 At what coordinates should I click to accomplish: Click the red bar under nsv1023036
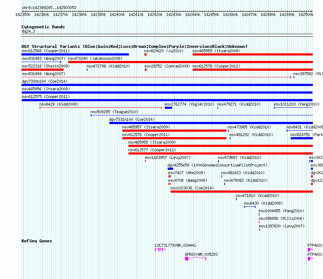[x=242, y=192]
